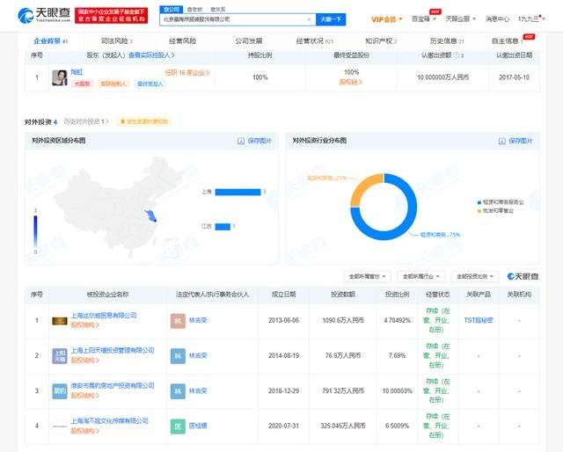Click the orange segment of donut chart
The width and height of the screenshot is (563, 452).
(x=364, y=186)
